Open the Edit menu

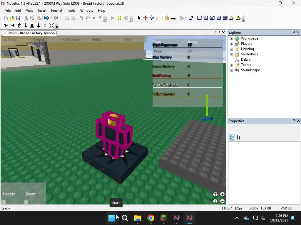coord(18,11)
